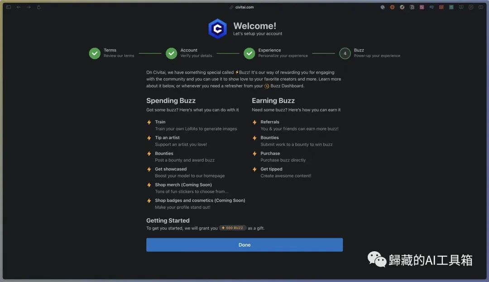Go forward with the forward arrow

[29, 7]
